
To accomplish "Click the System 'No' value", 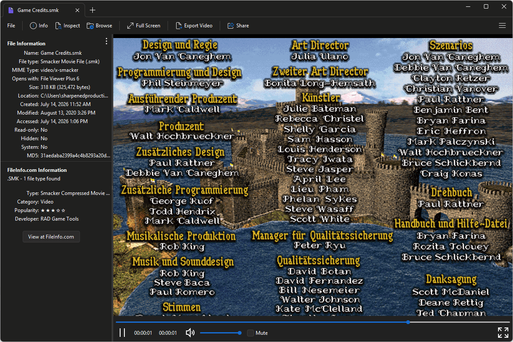I will (x=44, y=147).
